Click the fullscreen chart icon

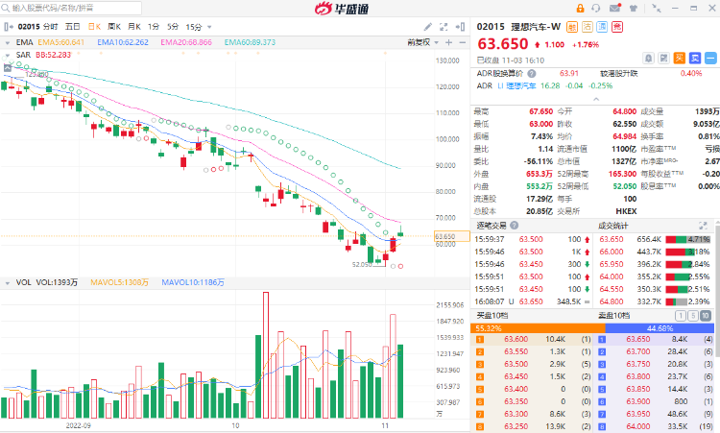tap(444, 27)
